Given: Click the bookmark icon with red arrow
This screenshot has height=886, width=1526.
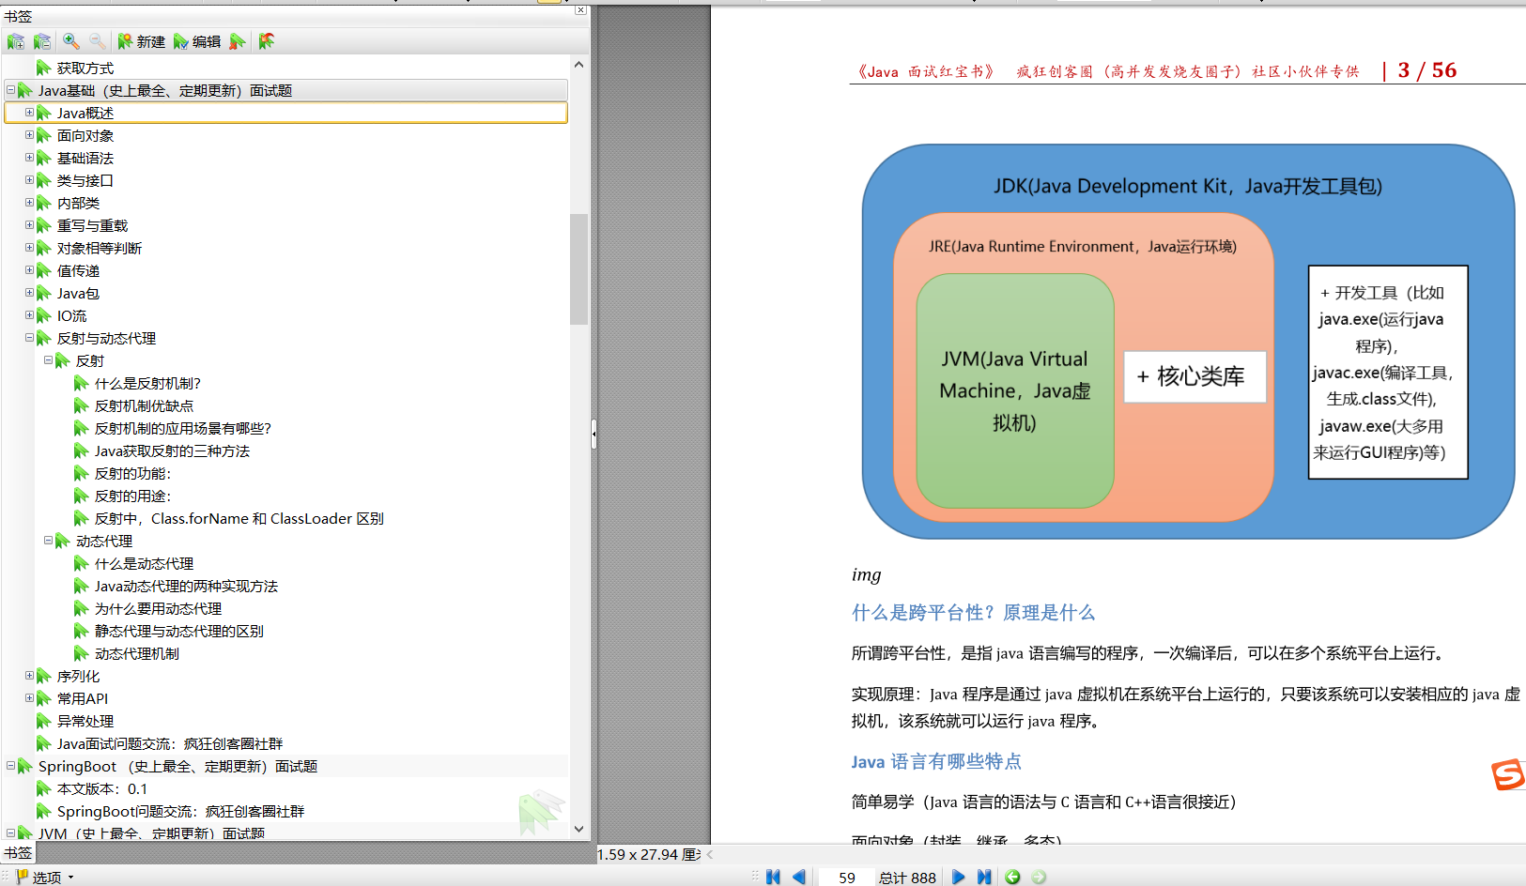Looking at the screenshot, I should [x=267, y=41].
